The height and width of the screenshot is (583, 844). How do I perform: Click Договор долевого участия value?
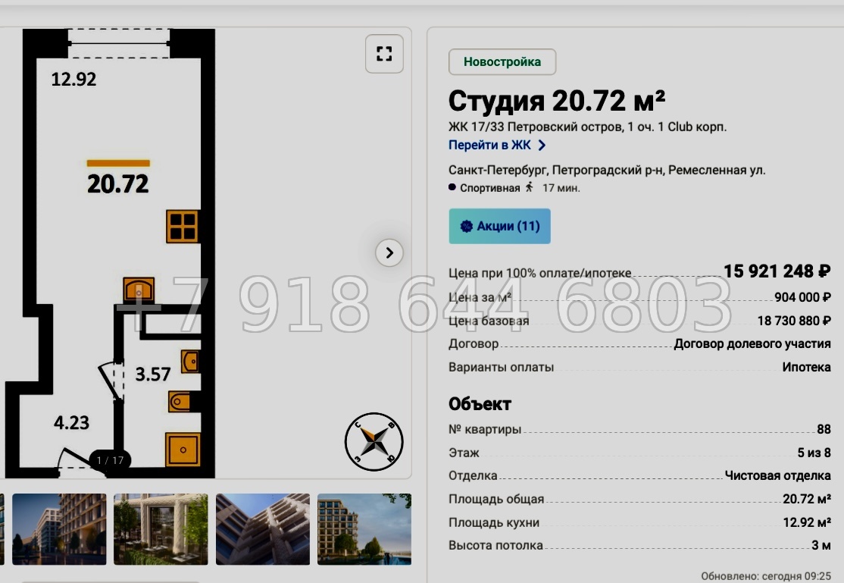[x=752, y=343]
